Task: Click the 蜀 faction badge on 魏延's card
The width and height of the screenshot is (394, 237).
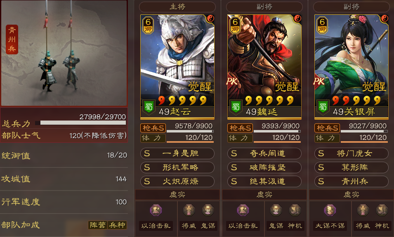Action: (236, 107)
